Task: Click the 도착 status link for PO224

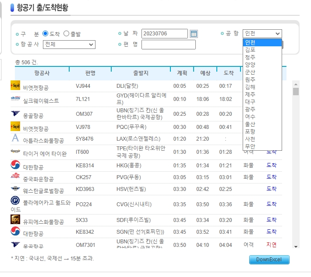Action: click(x=271, y=204)
